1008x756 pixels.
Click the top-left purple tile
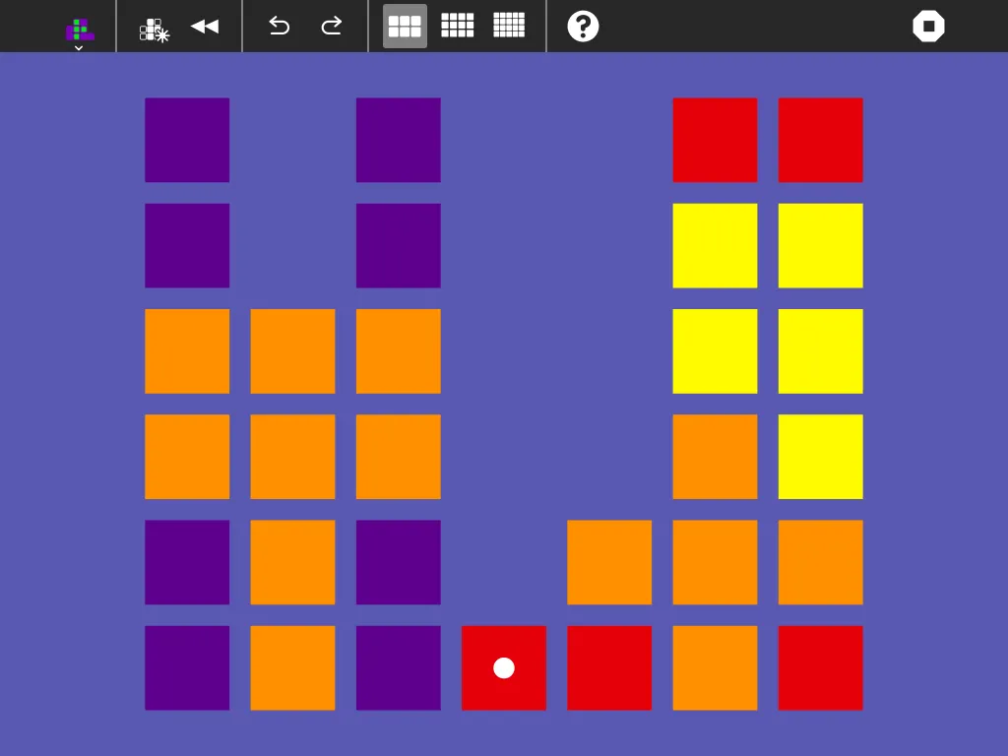[x=187, y=140]
